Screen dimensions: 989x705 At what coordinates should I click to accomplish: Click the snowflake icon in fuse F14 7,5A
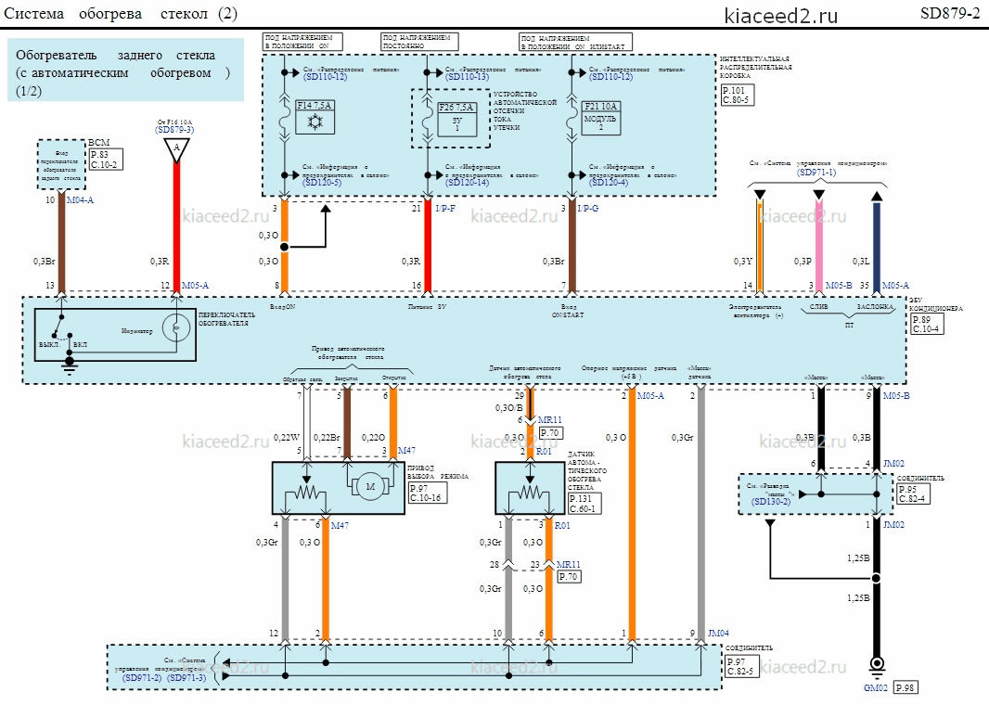(x=315, y=122)
